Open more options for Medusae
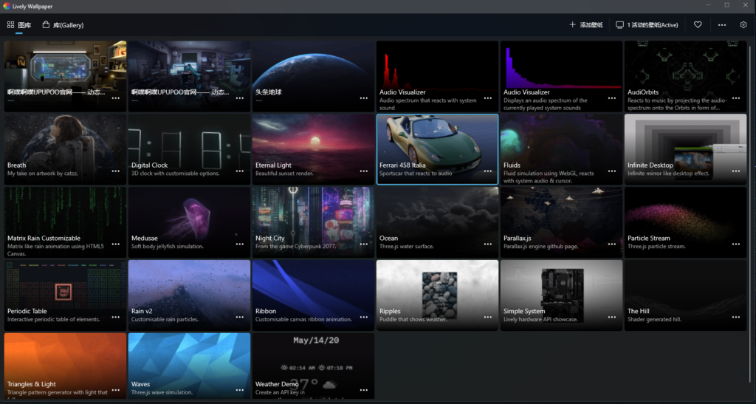The image size is (756, 404). (240, 244)
